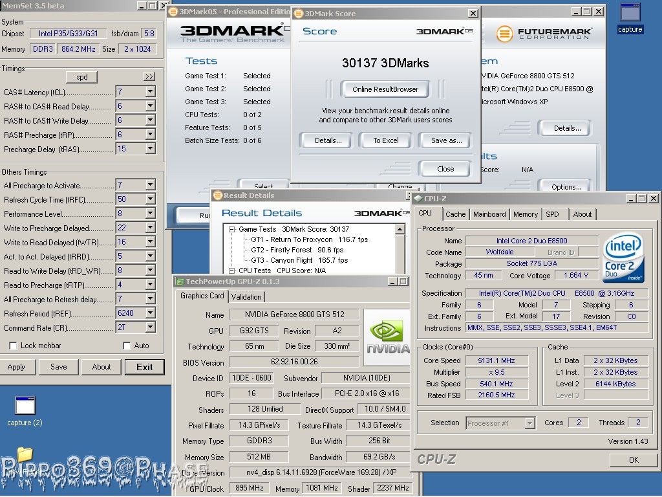
Task: Open the Precharge Delay (tRAS) dropdown
Action: 150,149
